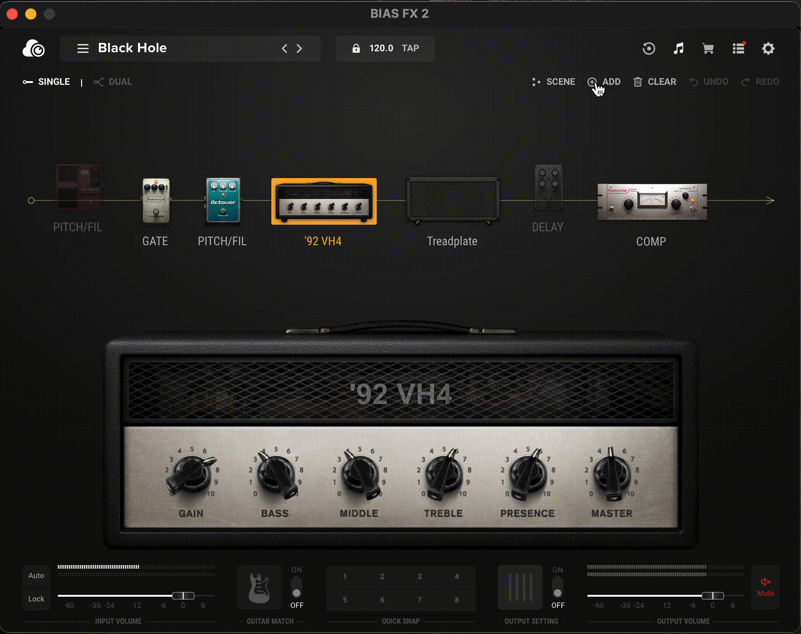Enable Auto input level
This screenshot has width=801, height=634.
(x=36, y=576)
